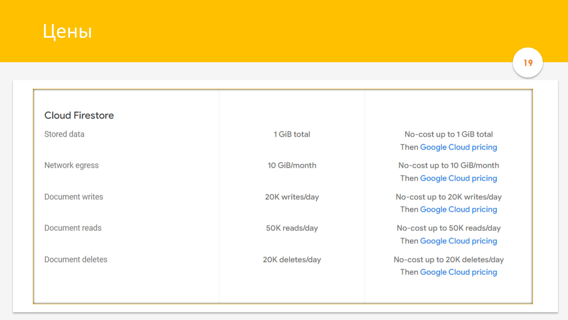Click the Stored data row label

coord(64,134)
